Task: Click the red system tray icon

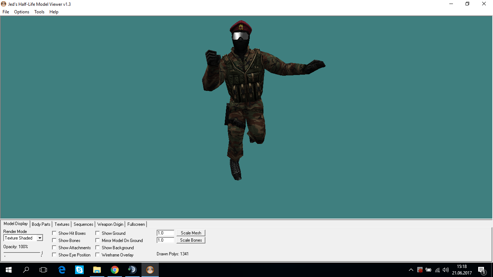Action: (x=420, y=270)
